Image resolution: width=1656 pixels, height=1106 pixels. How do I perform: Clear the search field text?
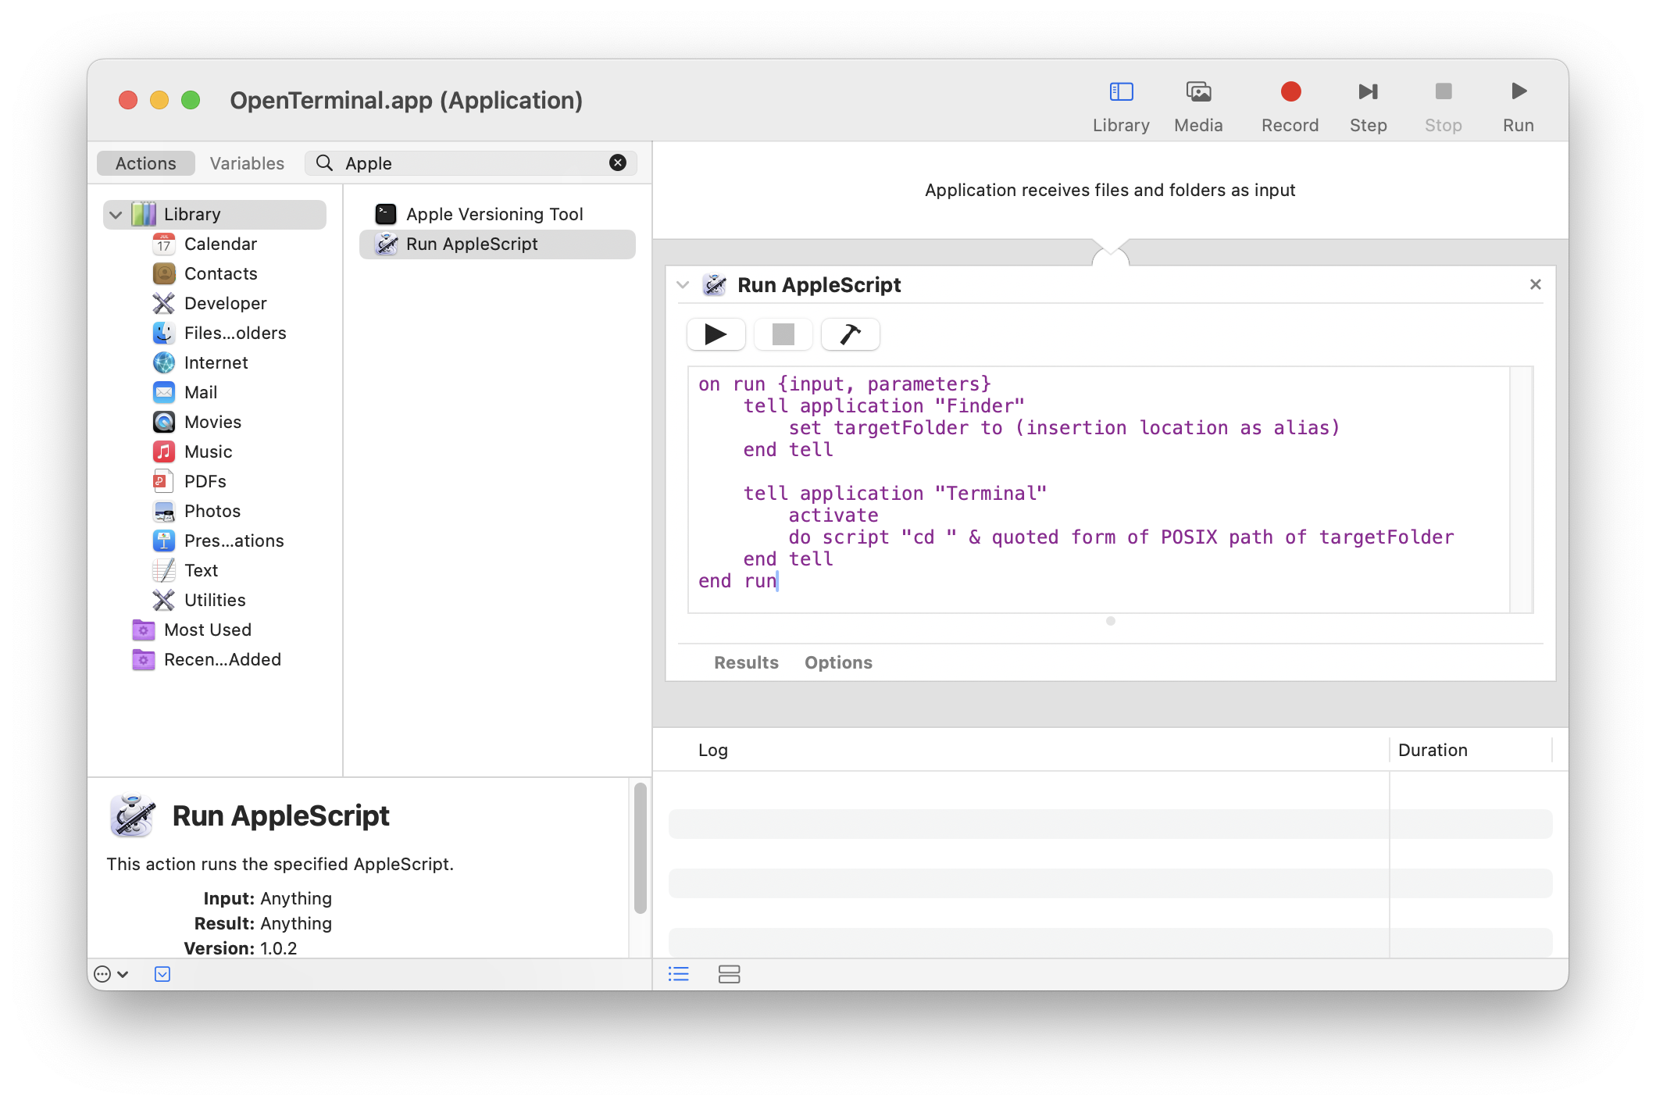[x=617, y=162]
